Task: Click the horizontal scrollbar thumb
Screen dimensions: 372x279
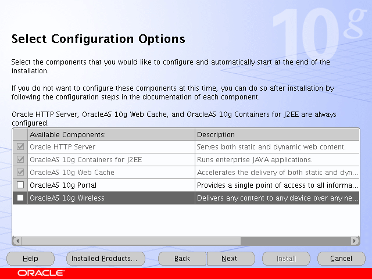Action: point(131,241)
